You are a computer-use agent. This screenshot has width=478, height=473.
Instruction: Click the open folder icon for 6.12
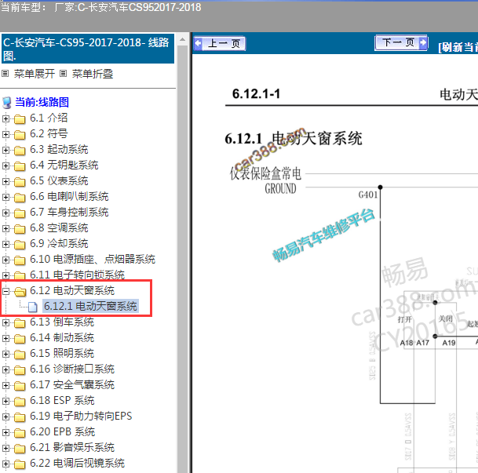click(20, 292)
